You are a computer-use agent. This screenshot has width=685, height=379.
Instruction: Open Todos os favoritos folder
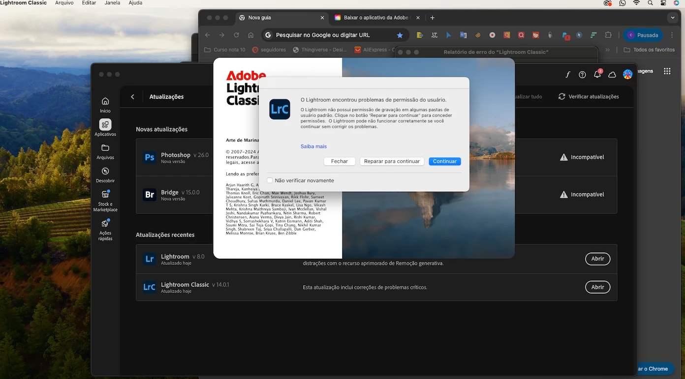pos(649,50)
